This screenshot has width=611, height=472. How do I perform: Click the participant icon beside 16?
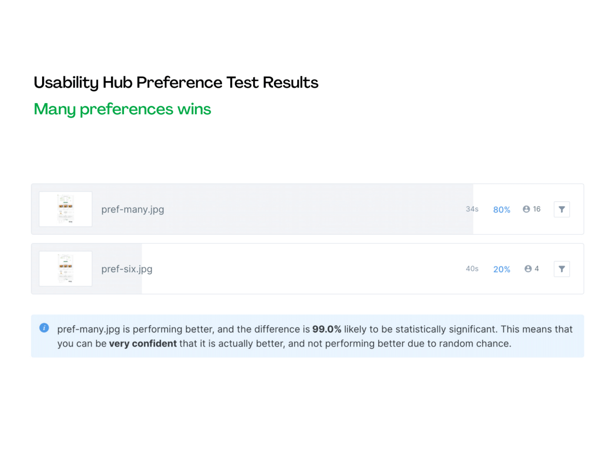[x=526, y=209]
